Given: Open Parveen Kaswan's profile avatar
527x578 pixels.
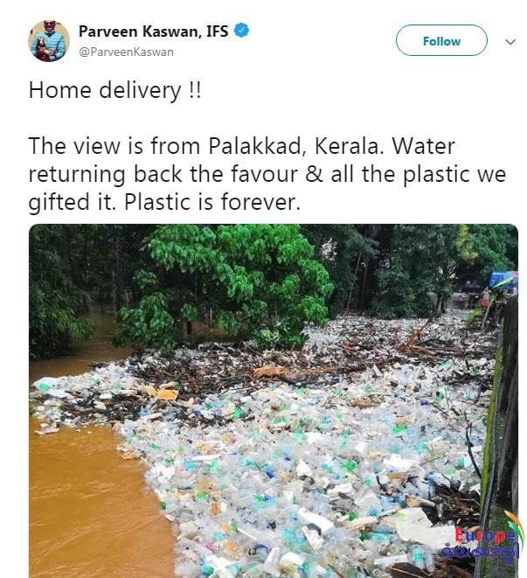Looking at the screenshot, I should pyautogui.click(x=49, y=41).
